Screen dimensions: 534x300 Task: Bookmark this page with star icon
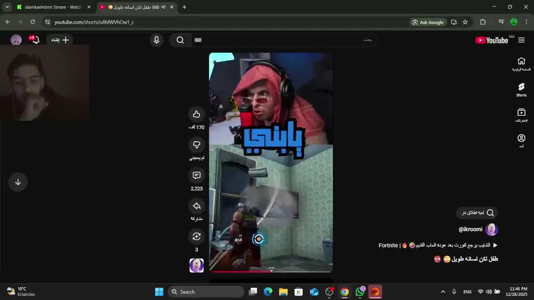465,22
